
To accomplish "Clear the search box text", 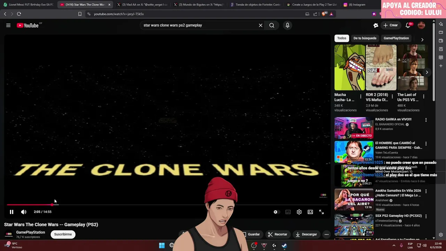I will point(260,25).
